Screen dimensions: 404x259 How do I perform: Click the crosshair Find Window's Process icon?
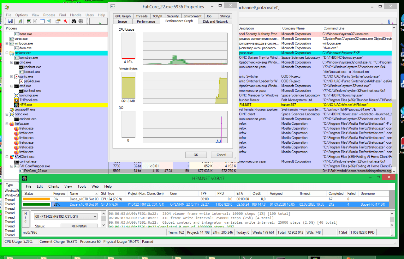tap(81, 21)
